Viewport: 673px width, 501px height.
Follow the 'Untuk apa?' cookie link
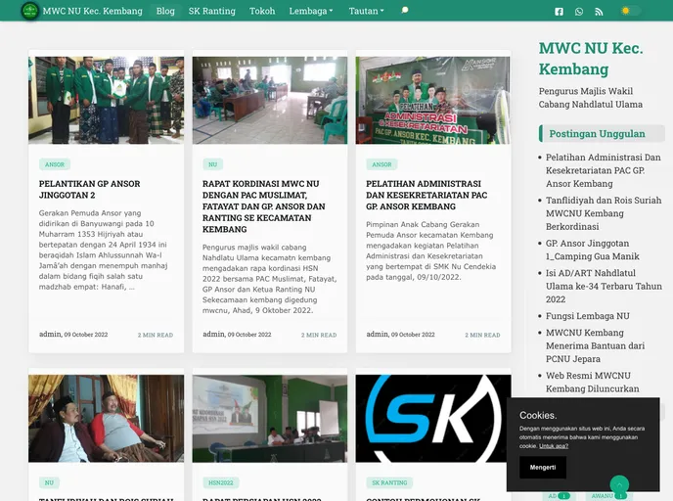point(554,445)
